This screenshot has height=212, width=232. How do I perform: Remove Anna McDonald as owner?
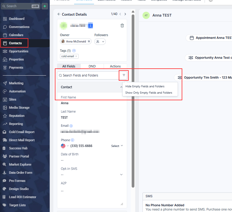tap(89, 42)
